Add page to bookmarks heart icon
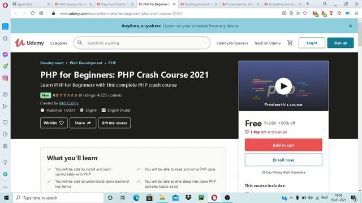 tap(305, 14)
